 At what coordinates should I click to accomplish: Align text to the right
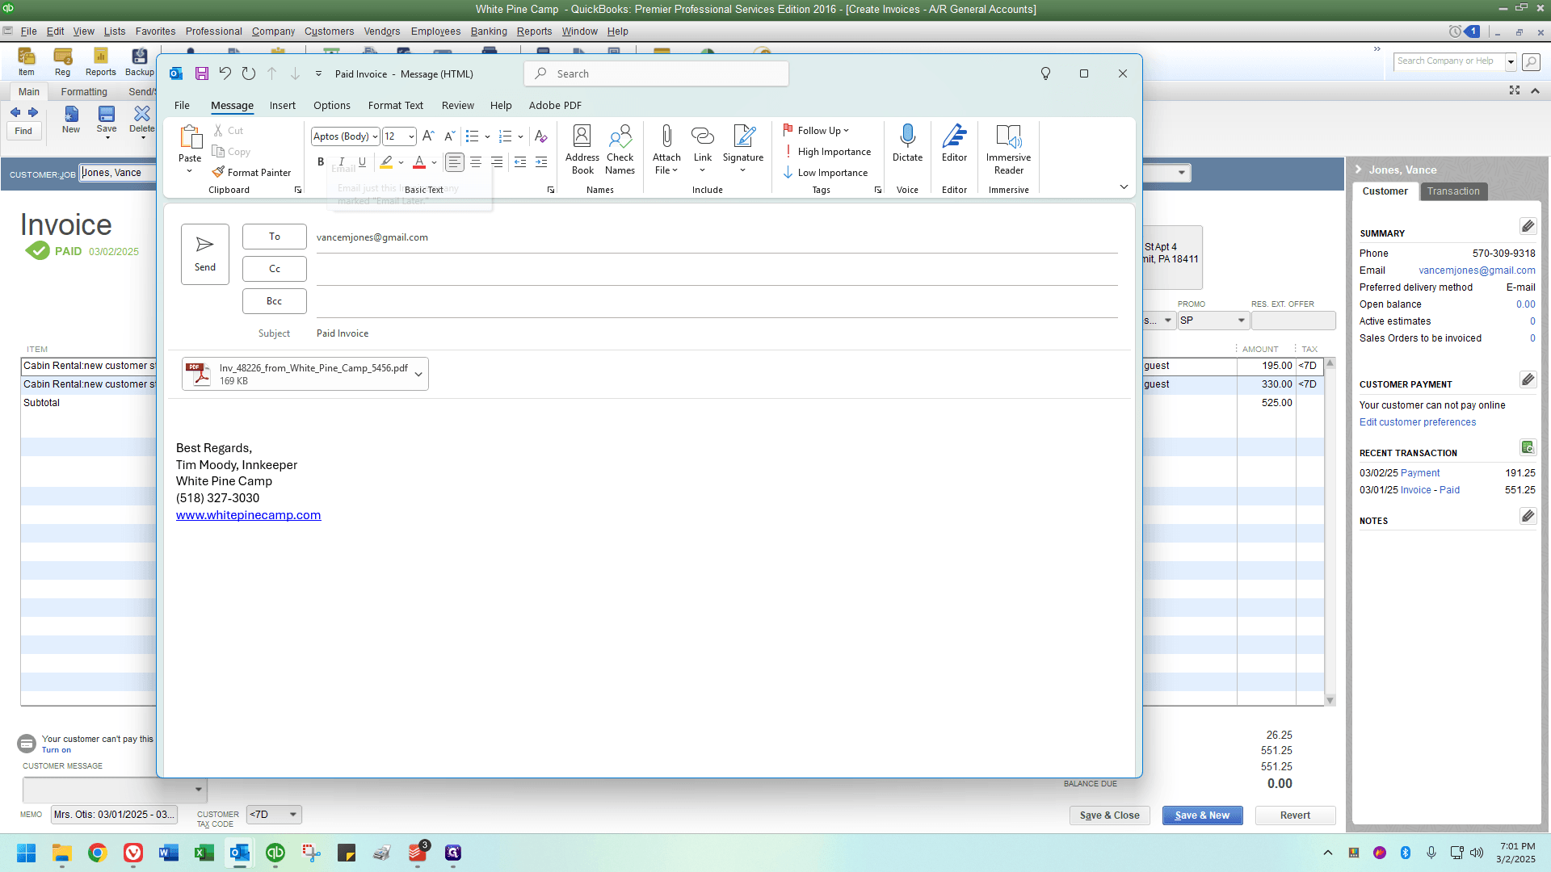pos(497,162)
